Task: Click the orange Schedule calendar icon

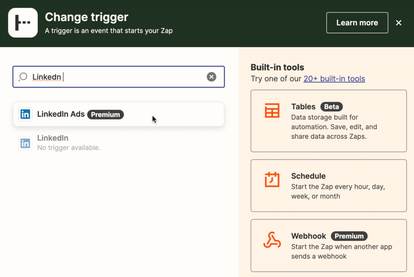Action: 272,180
